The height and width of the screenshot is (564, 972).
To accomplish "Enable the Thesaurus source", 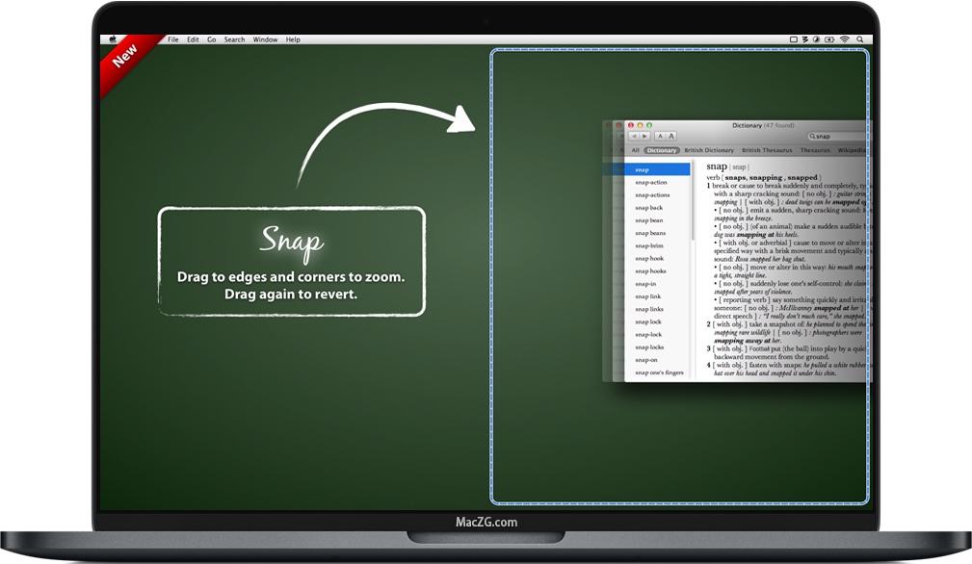I will [816, 150].
